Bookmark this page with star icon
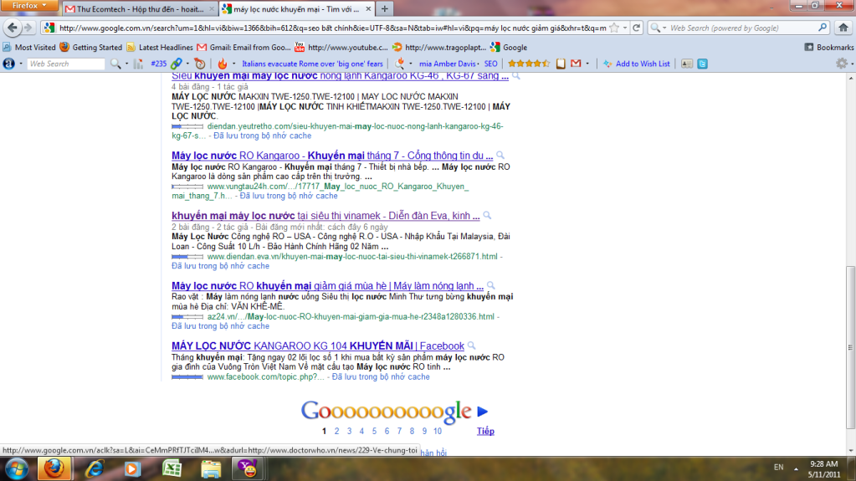Image resolution: width=856 pixels, height=481 pixels. [614, 28]
